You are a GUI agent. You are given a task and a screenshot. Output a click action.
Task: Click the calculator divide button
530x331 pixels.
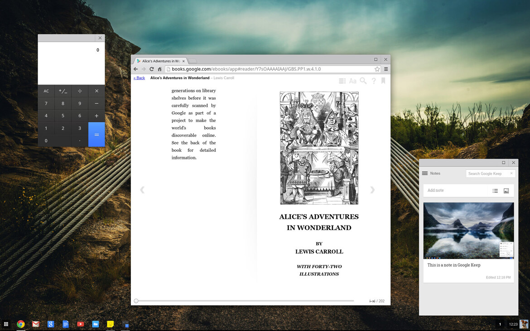(80, 91)
